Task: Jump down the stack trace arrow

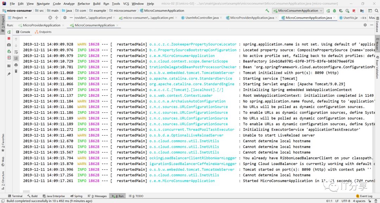Action: click(16, 45)
